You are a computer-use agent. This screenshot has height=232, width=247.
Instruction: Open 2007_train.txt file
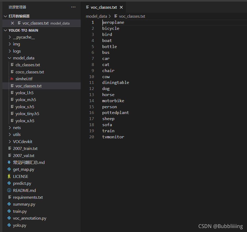click(25, 149)
